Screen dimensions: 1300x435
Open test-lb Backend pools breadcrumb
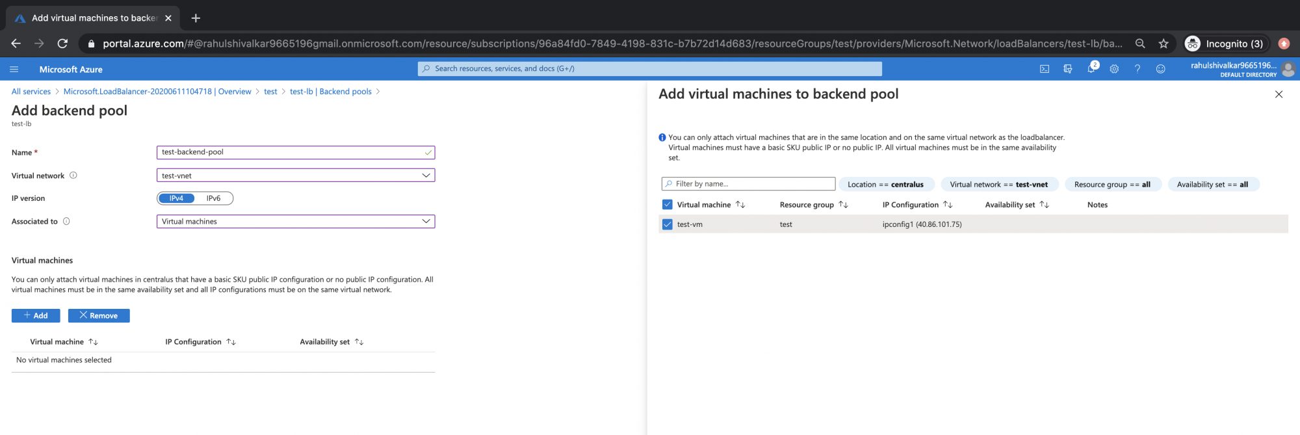(330, 92)
